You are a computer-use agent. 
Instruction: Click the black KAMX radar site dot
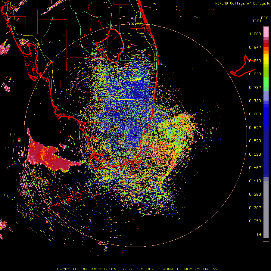tap(135, 135)
